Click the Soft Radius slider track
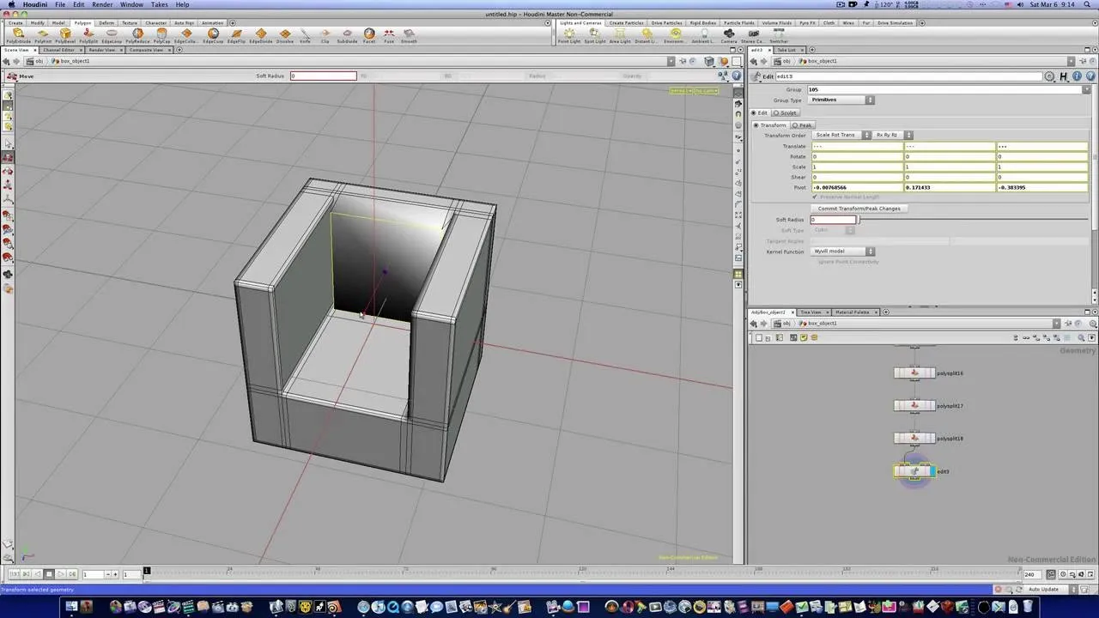1099x618 pixels. (974, 220)
